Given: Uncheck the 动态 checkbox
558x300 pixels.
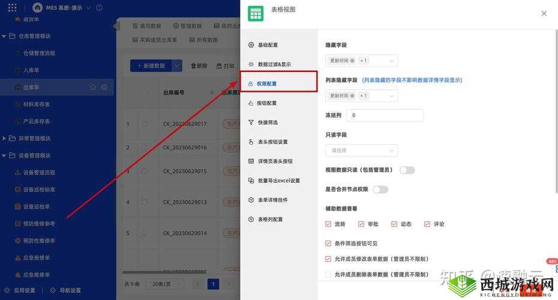Looking at the screenshot, I should click(394, 224).
